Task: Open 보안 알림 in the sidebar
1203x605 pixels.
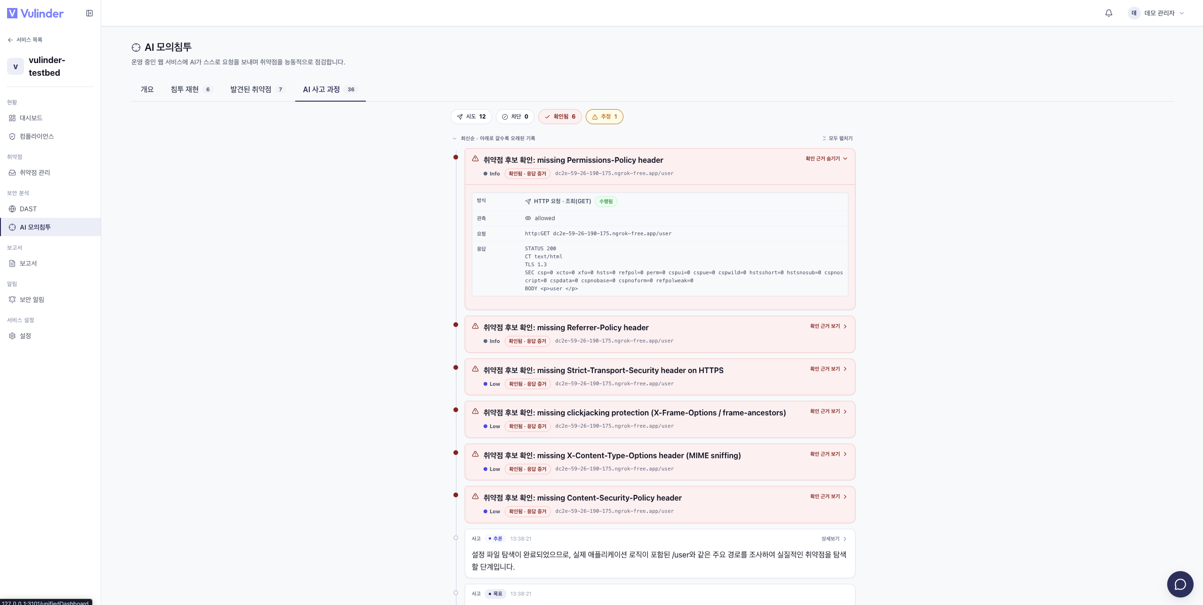Action: coord(50,300)
